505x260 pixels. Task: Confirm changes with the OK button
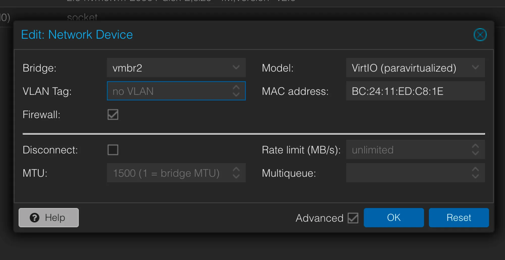[x=394, y=217]
